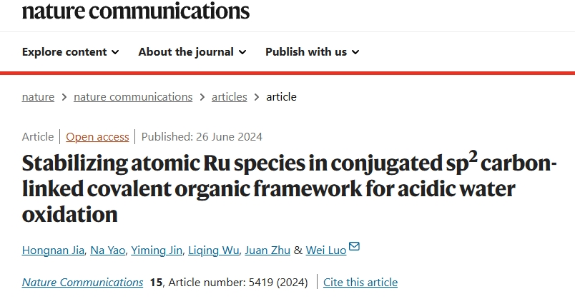This screenshot has height=299, width=575.
Task: Expand the Explore content chevron
Action: [115, 52]
